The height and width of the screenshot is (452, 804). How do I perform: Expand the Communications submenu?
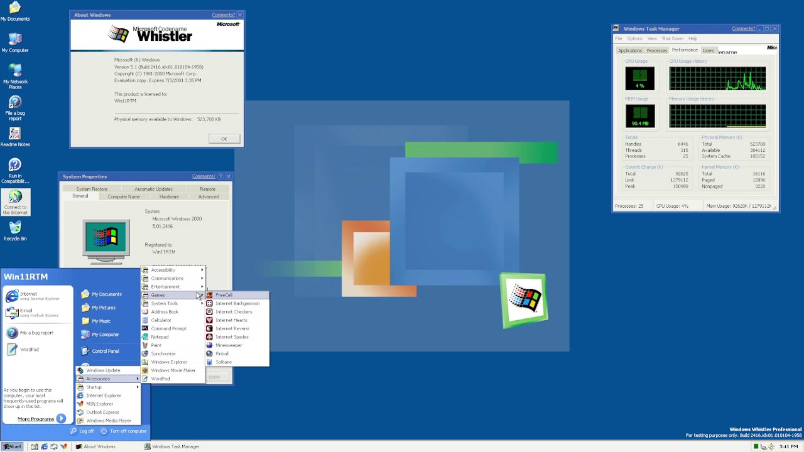(x=173, y=278)
